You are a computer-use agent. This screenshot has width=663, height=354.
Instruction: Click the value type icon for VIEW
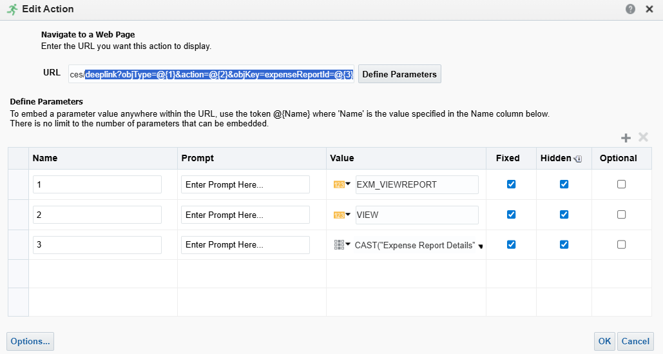[x=340, y=215]
